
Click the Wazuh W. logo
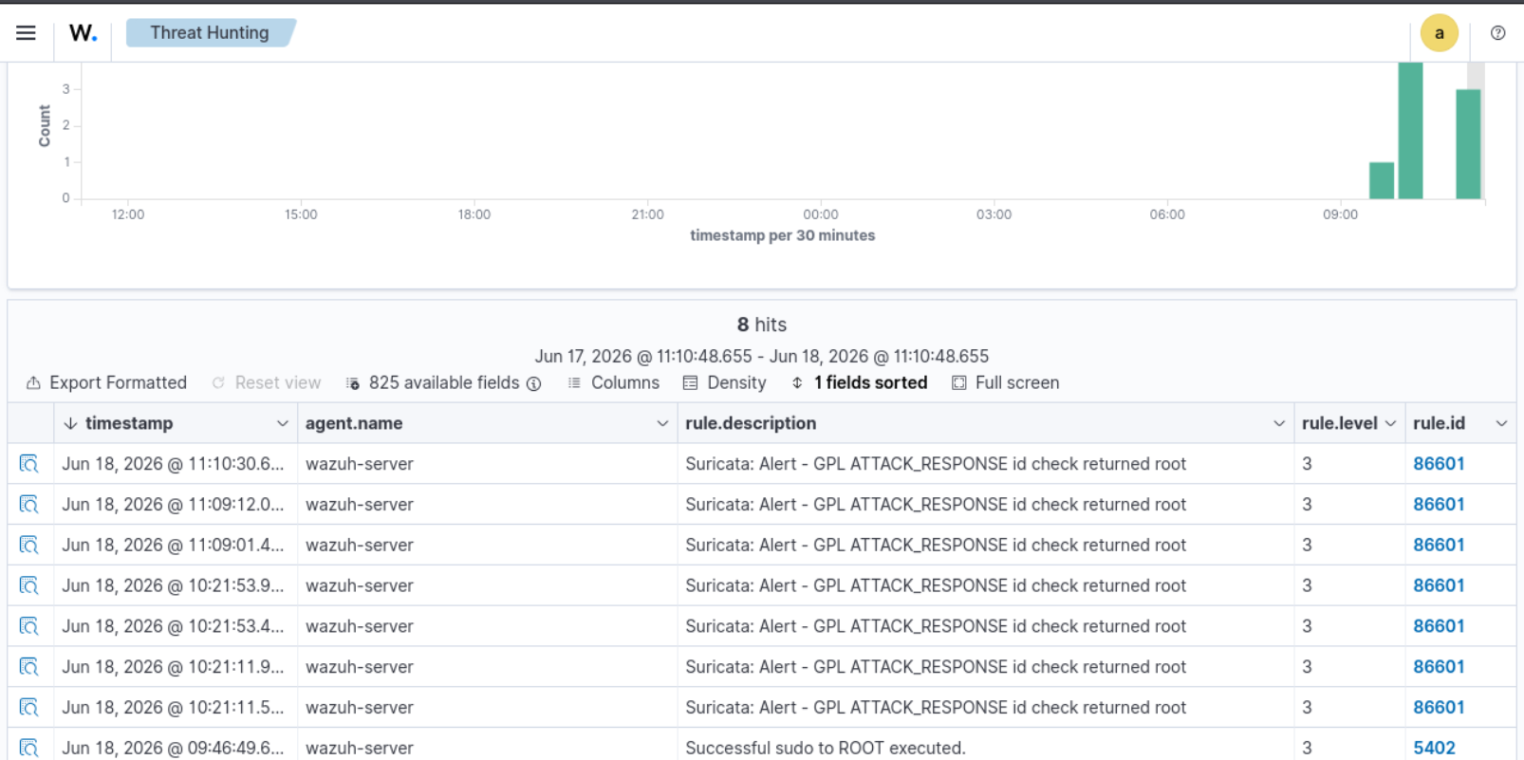[83, 33]
